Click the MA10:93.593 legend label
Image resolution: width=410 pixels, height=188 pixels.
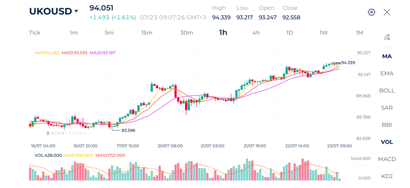[x=75, y=53]
